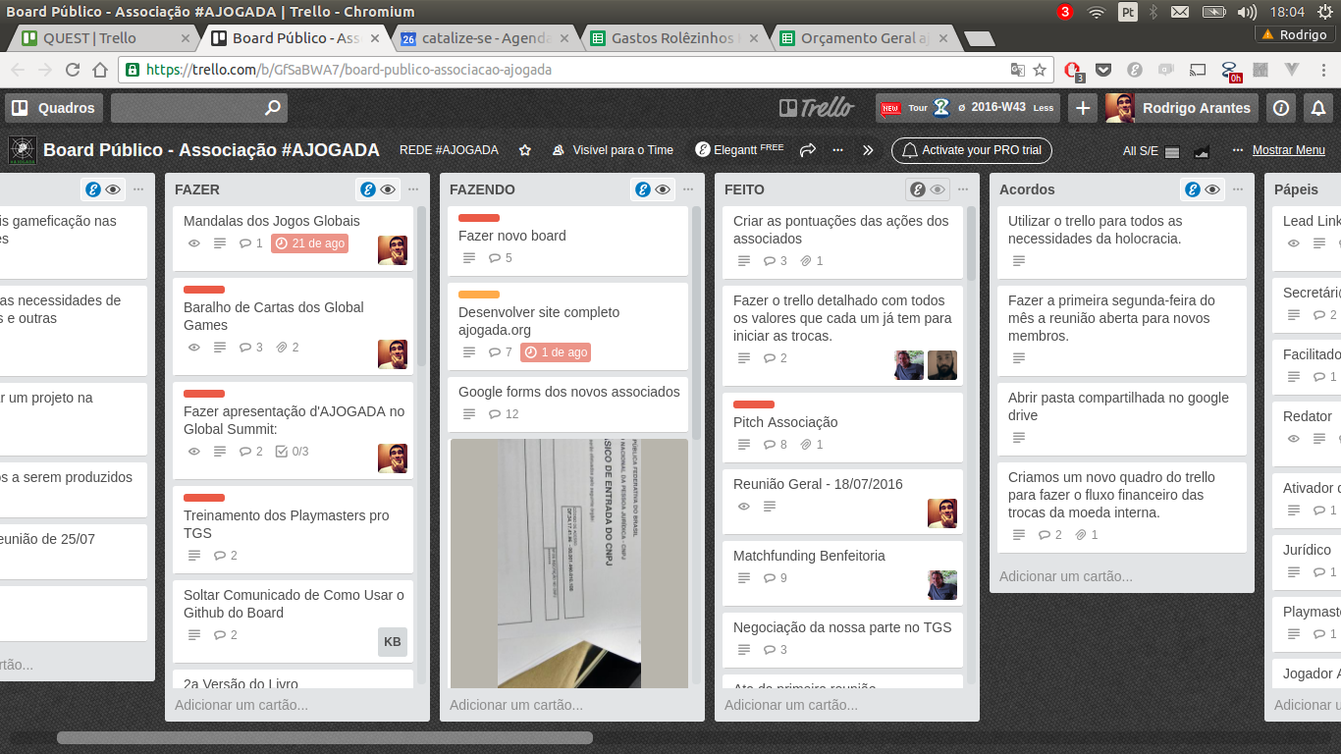Click Adicionar um cartão in FAZER list
1341x754 pixels.
point(241,705)
